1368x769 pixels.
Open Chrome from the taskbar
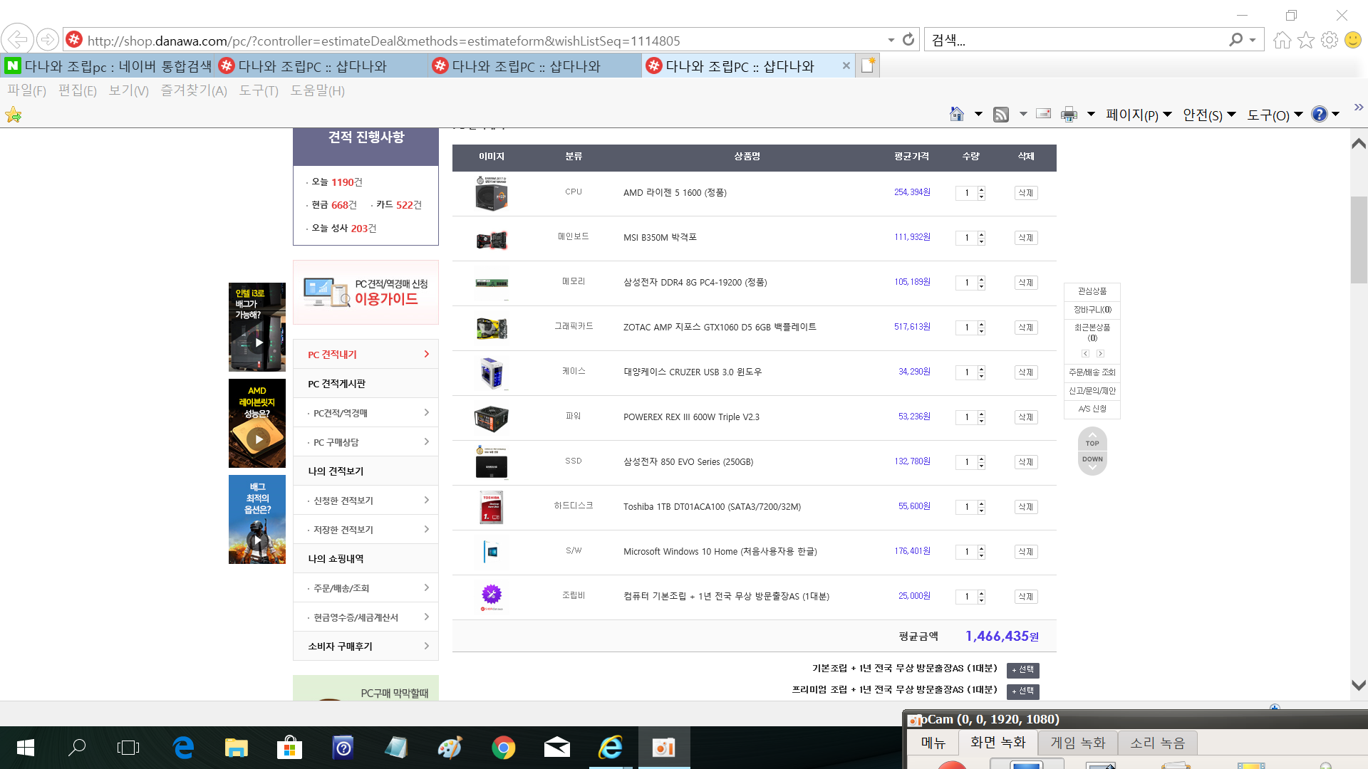click(503, 748)
